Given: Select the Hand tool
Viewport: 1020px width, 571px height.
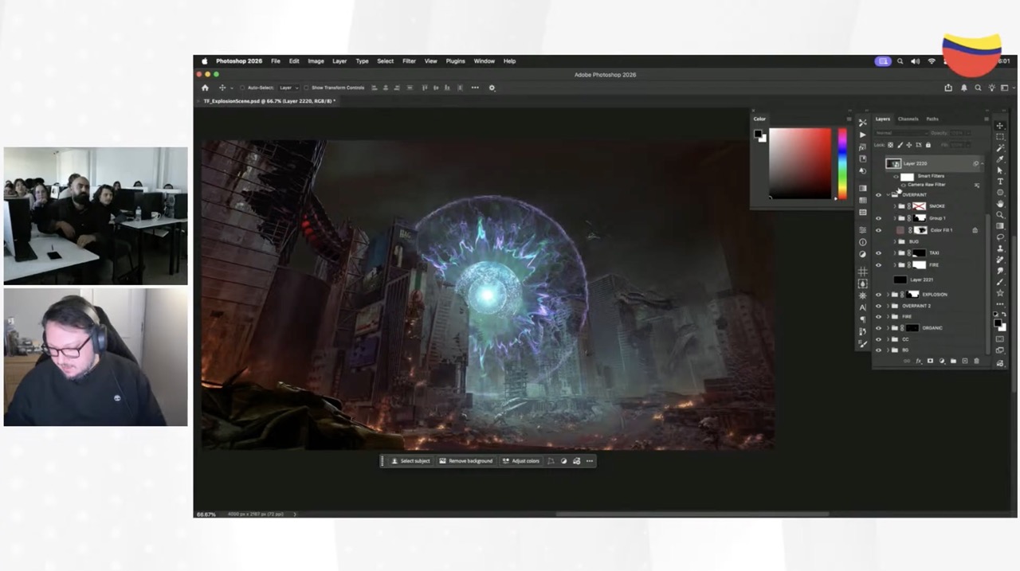Looking at the screenshot, I should coord(1000,204).
